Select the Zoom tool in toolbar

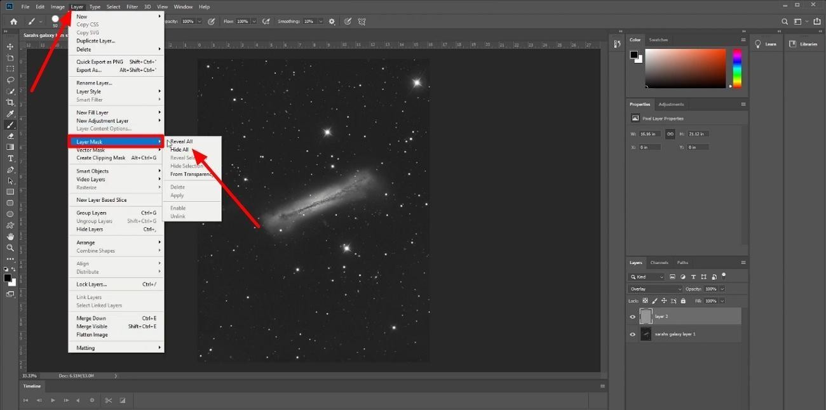pos(10,248)
